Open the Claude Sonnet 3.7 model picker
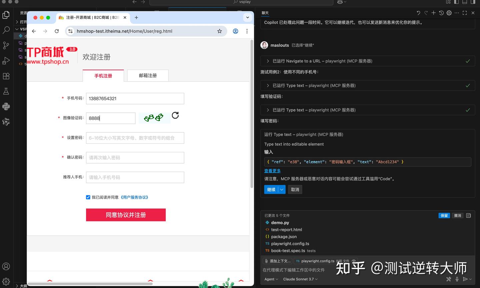480x288 pixels. tap(300, 279)
